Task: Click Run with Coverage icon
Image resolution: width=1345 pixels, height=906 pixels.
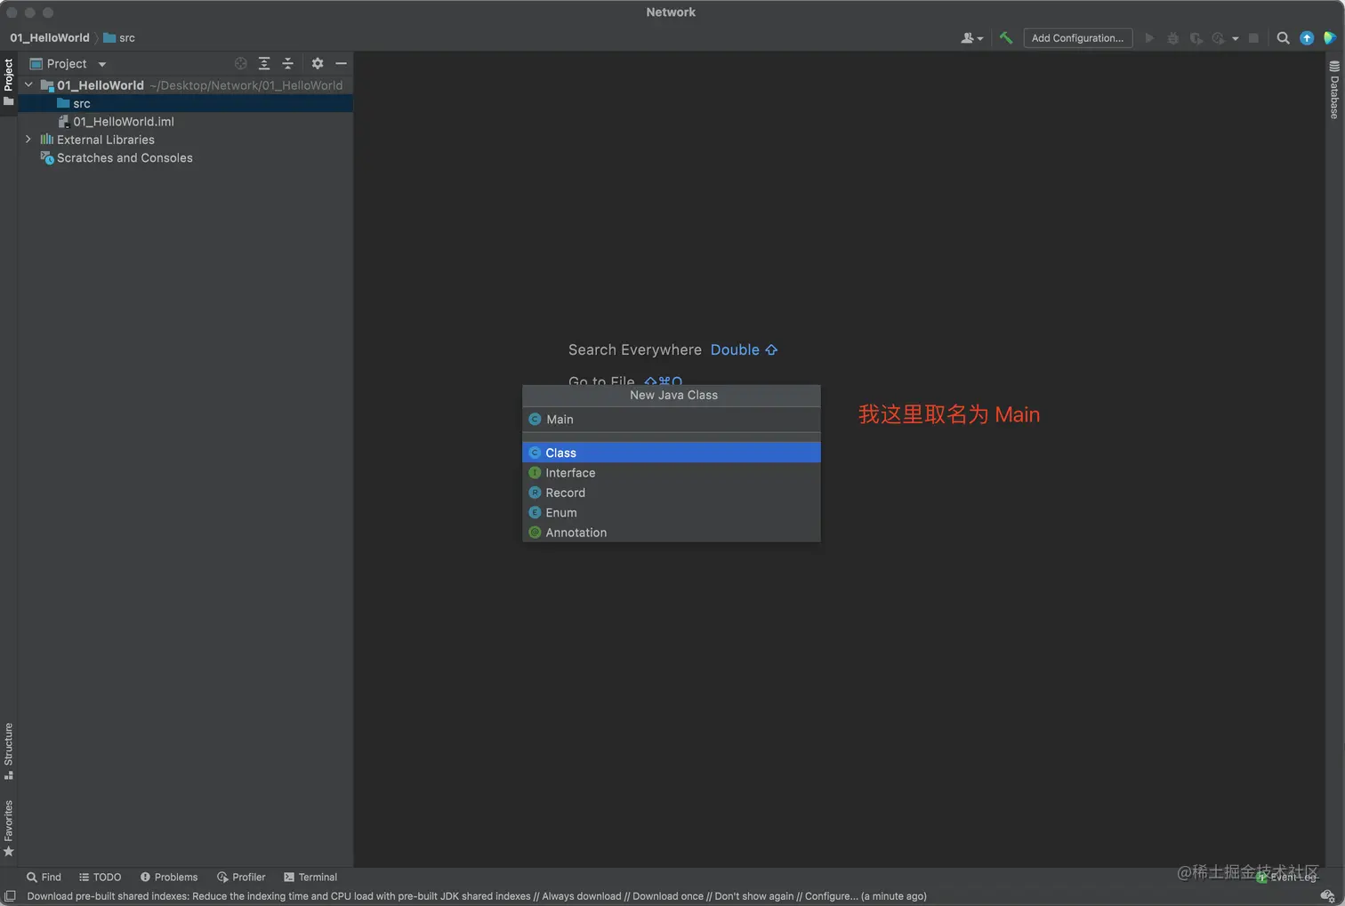Action: (x=1196, y=38)
